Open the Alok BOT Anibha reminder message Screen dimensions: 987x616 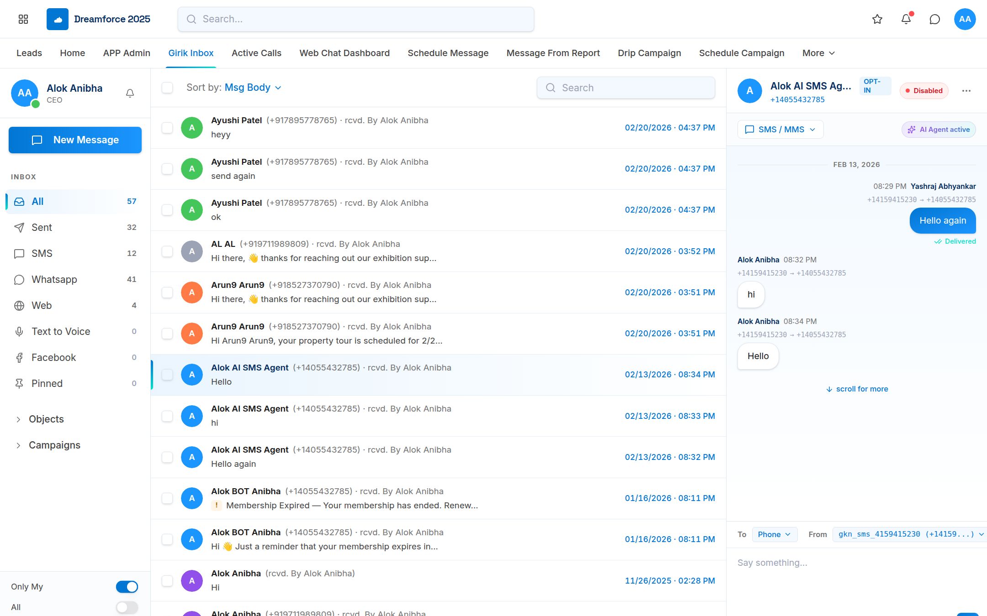point(438,539)
